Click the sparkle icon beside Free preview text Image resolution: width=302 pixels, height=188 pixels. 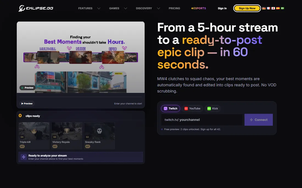click(162, 129)
